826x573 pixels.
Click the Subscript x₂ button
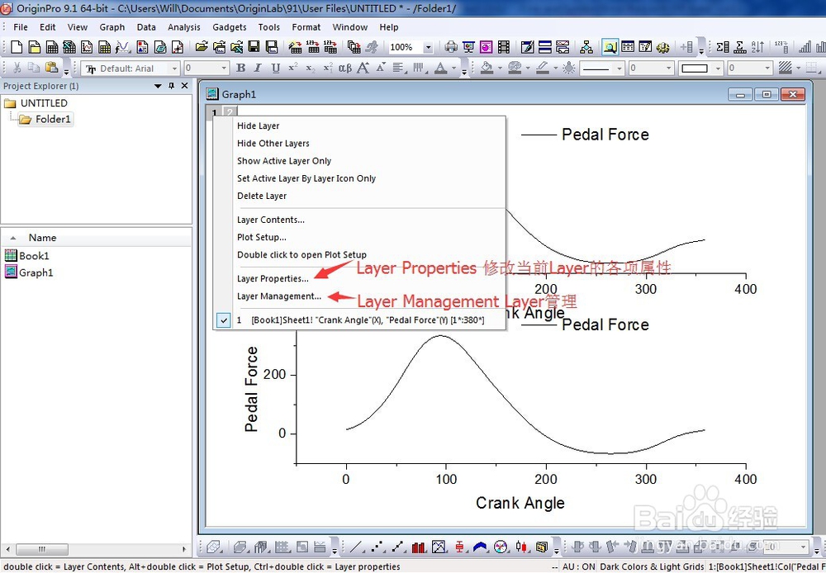(311, 68)
